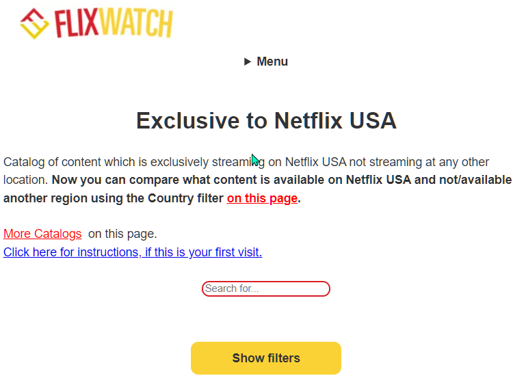Focus the 'Search for...' input field
Viewport: 513px width, 378px height.
coord(265,288)
